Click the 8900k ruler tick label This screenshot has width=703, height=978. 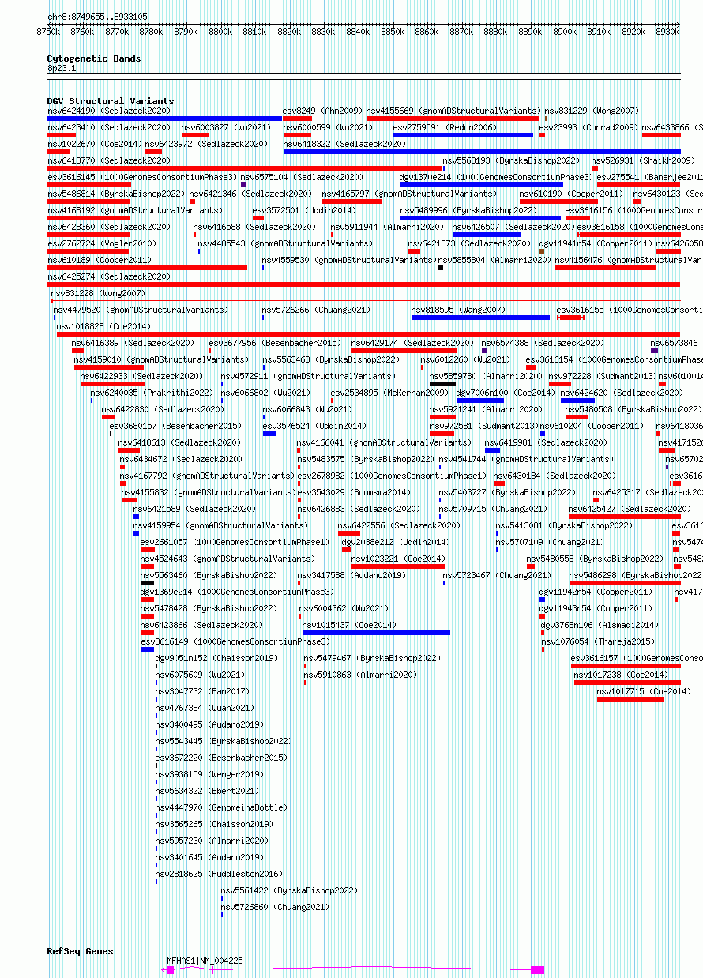click(x=565, y=32)
